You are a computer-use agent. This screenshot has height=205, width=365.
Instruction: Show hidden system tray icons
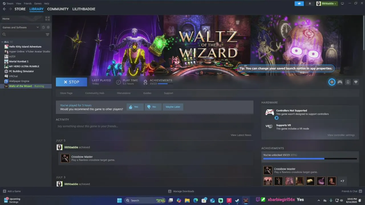pyautogui.click(x=319, y=200)
